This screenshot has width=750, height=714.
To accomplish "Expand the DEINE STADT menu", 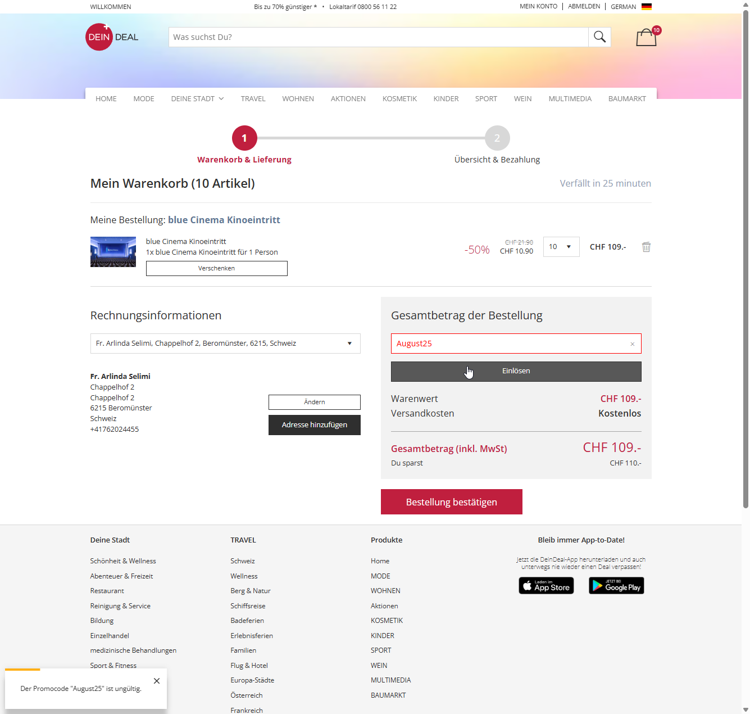I will 198,99.
